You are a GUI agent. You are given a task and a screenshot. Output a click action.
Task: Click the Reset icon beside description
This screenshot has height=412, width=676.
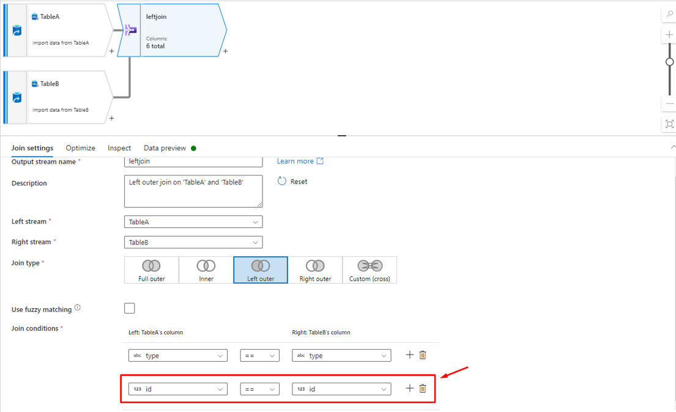point(281,181)
